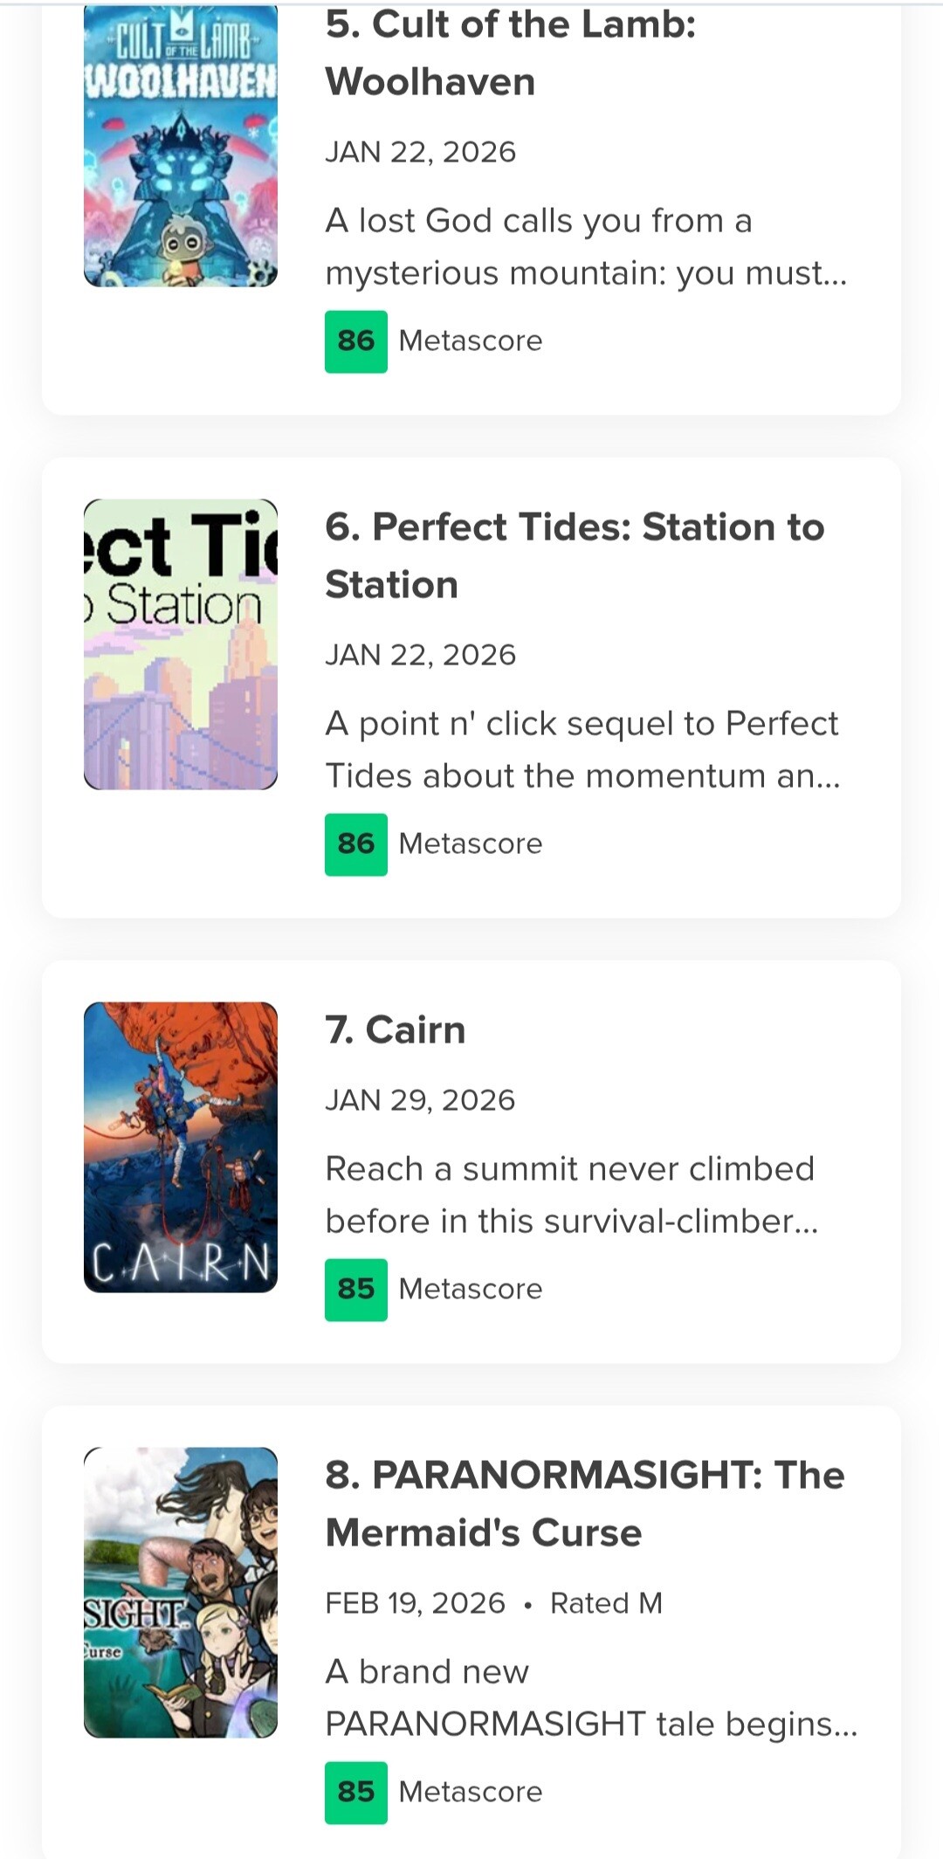Open Perfect Tides: Station to Station title link
The image size is (943, 1859).
coord(574,555)
